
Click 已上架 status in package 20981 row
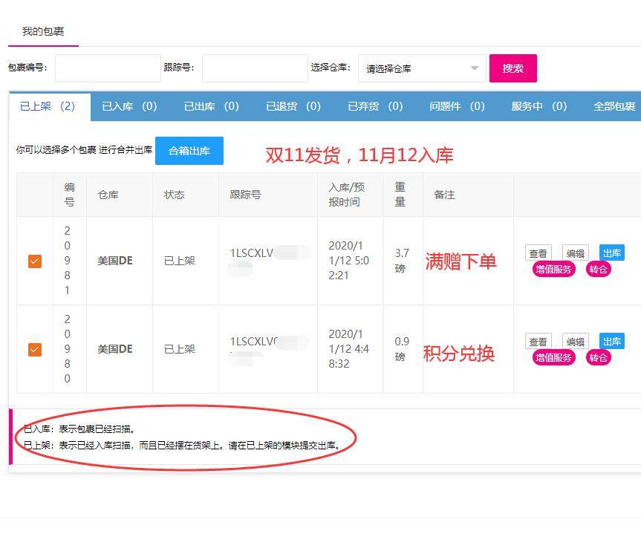click(x=180, y=261)
